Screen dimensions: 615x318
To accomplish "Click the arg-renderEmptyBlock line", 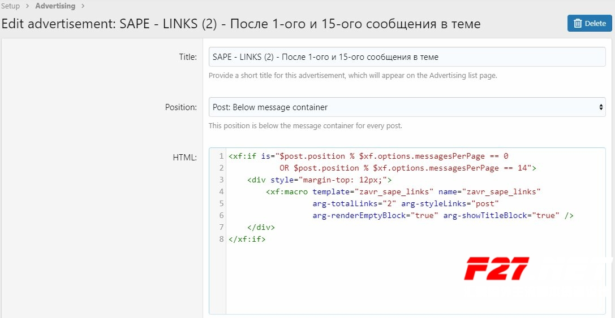I will [443, 215].
